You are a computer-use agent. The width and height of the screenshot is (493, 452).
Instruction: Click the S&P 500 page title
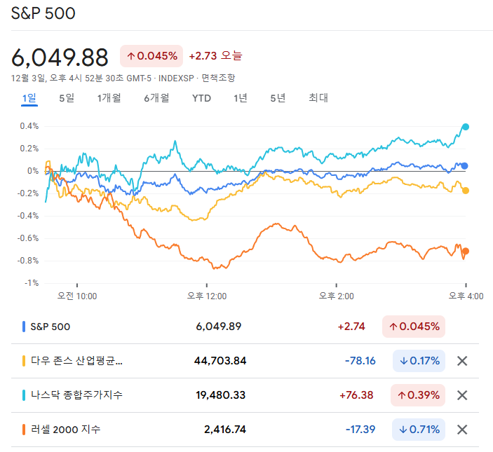pos(43,13)
